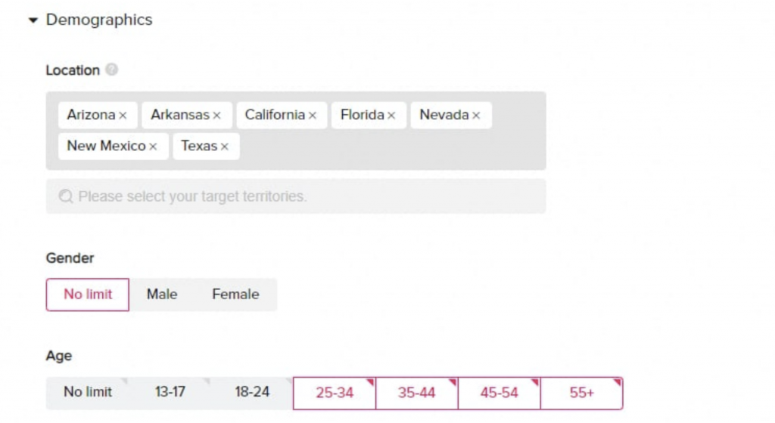Remove the New Mexico location tag
The width and height of the screenshot is (775, 423).
[153, 147]
